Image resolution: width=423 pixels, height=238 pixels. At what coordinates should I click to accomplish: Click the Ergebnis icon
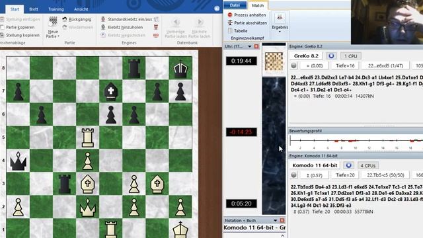280,18
